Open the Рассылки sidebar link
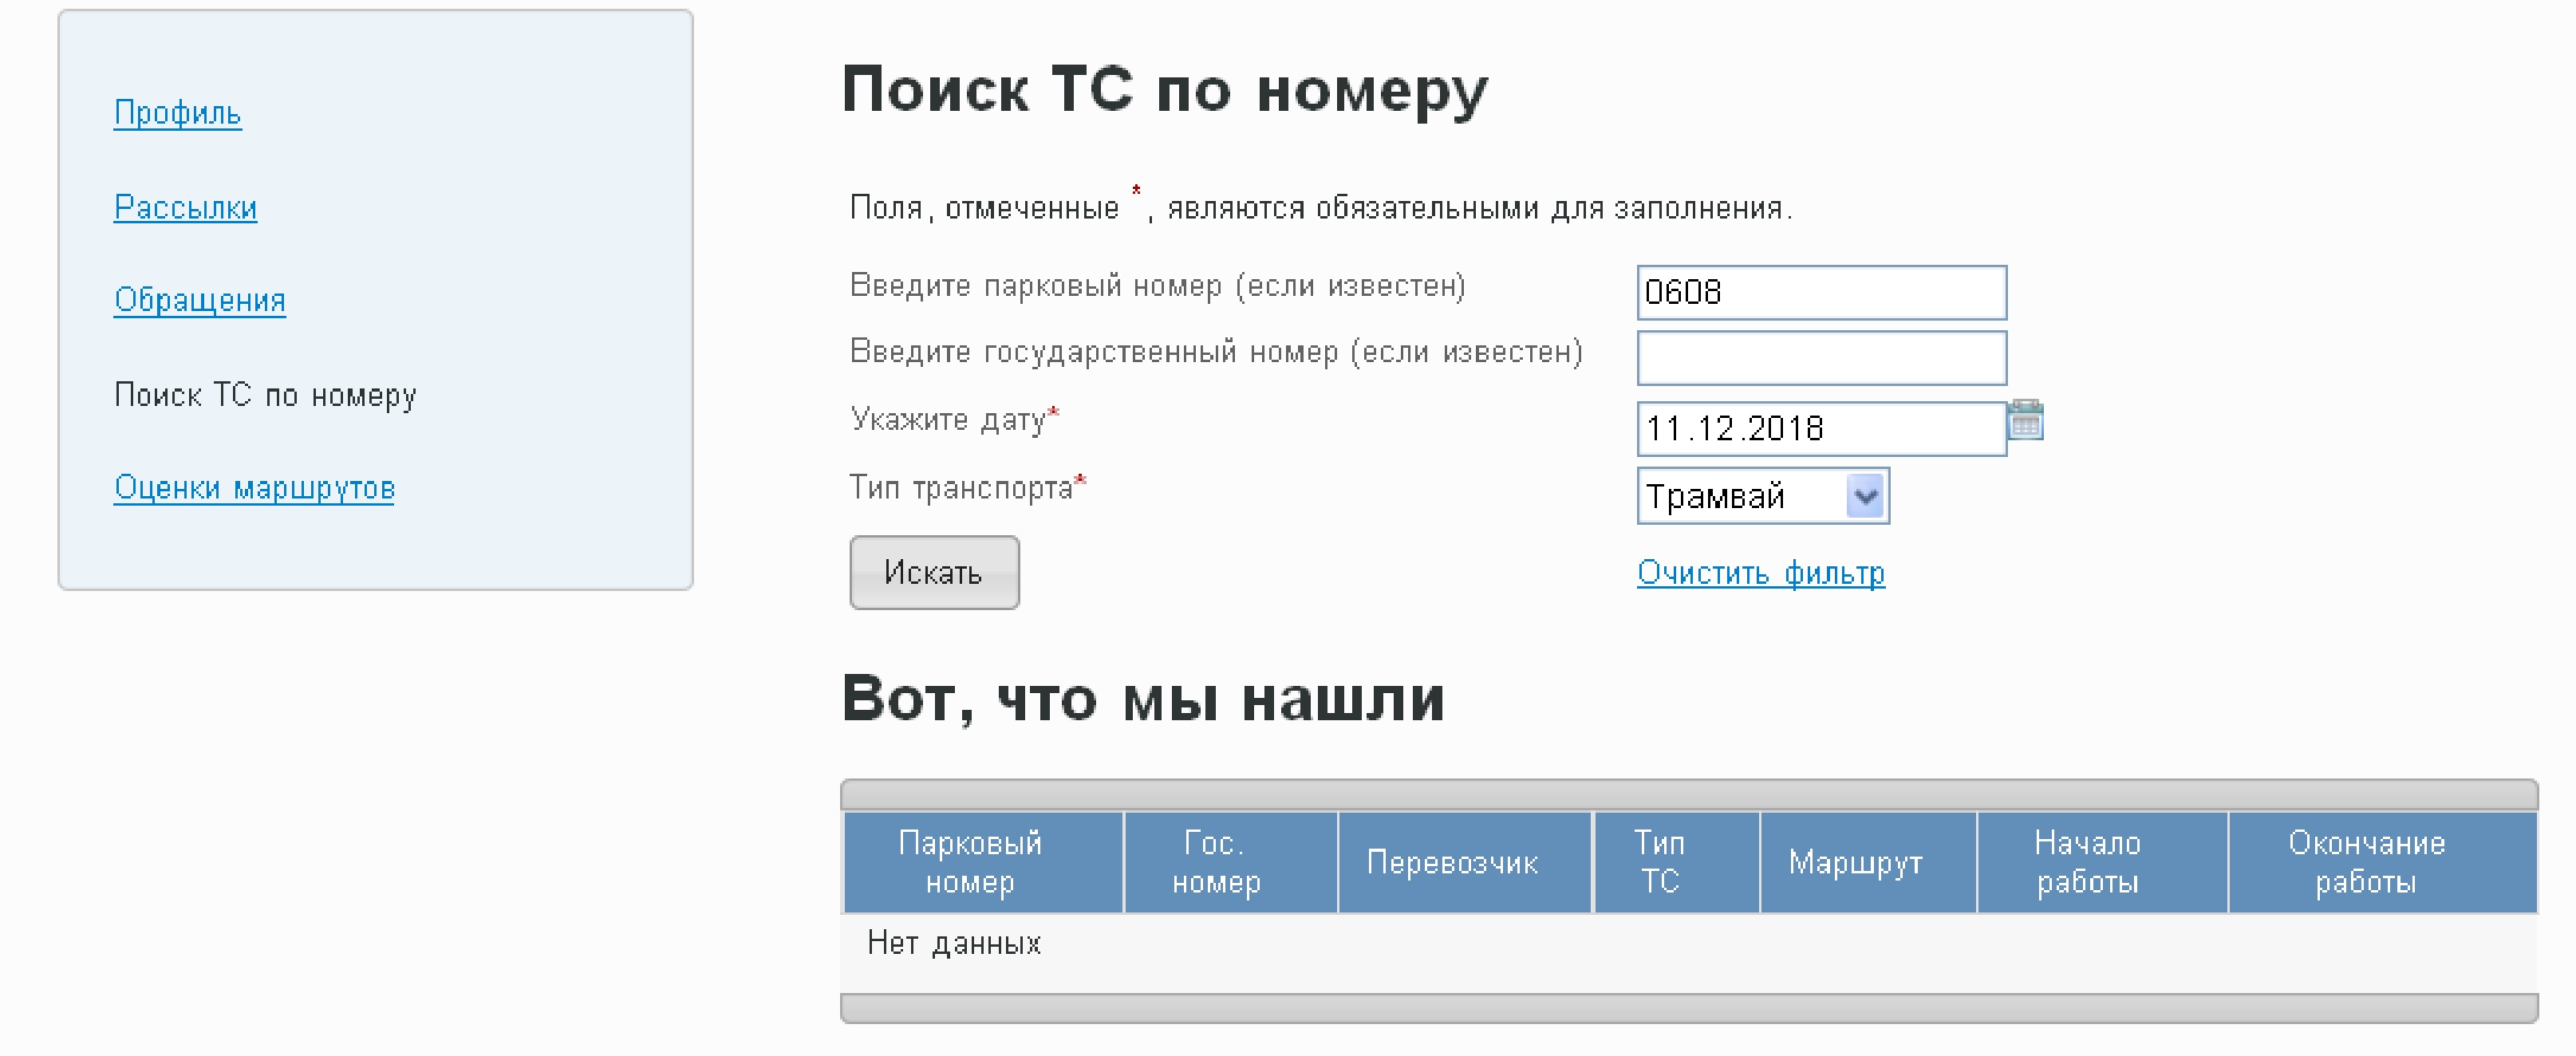 coord(185,207)
